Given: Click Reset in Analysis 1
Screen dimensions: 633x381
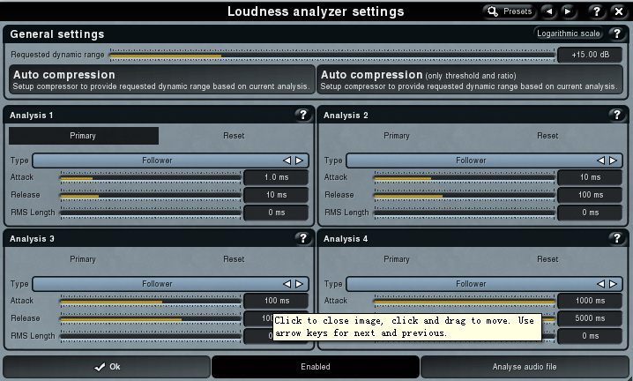Looking at the screenshot, I should (234, 136).
